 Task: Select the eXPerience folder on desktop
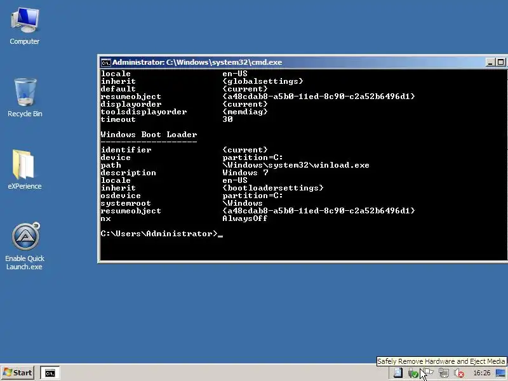click(x=25, y=170)
